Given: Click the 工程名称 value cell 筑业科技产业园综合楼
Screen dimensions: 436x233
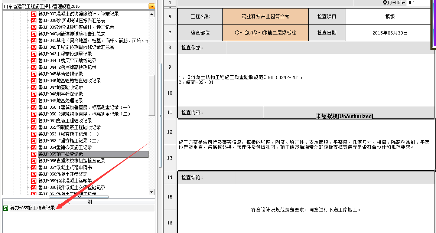Looking at the screenshot, I should [265, 17].
